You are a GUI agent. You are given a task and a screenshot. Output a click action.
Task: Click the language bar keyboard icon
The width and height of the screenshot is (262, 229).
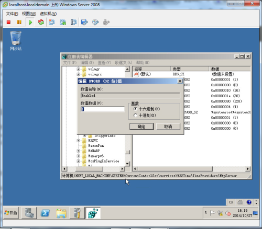point(240,202)
